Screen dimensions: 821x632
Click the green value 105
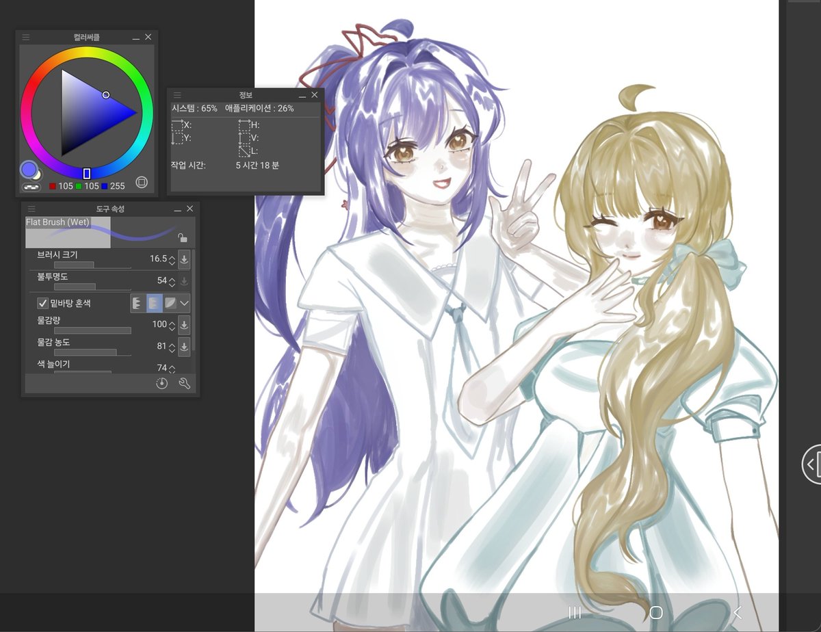91,186
